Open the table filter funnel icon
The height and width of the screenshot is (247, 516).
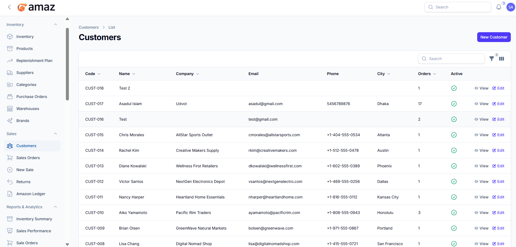click(492, 59)
